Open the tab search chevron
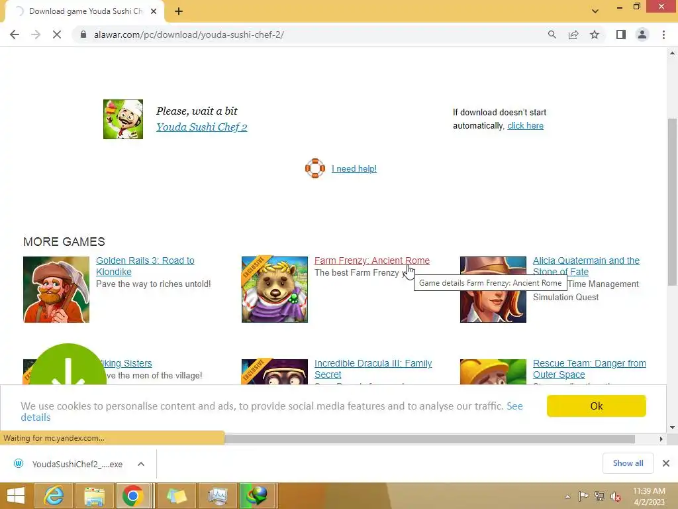 (x=595, y=11)
